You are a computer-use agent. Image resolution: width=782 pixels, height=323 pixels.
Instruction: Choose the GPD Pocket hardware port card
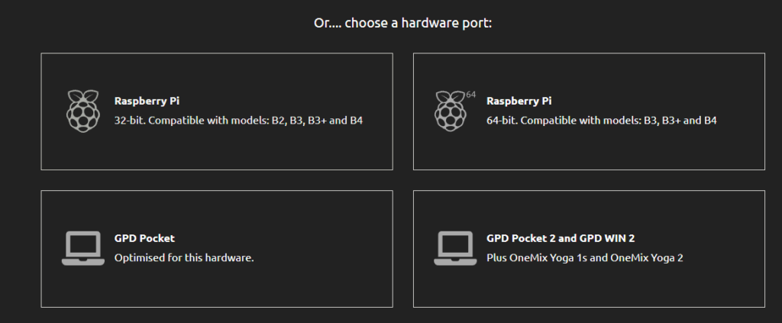217,249
